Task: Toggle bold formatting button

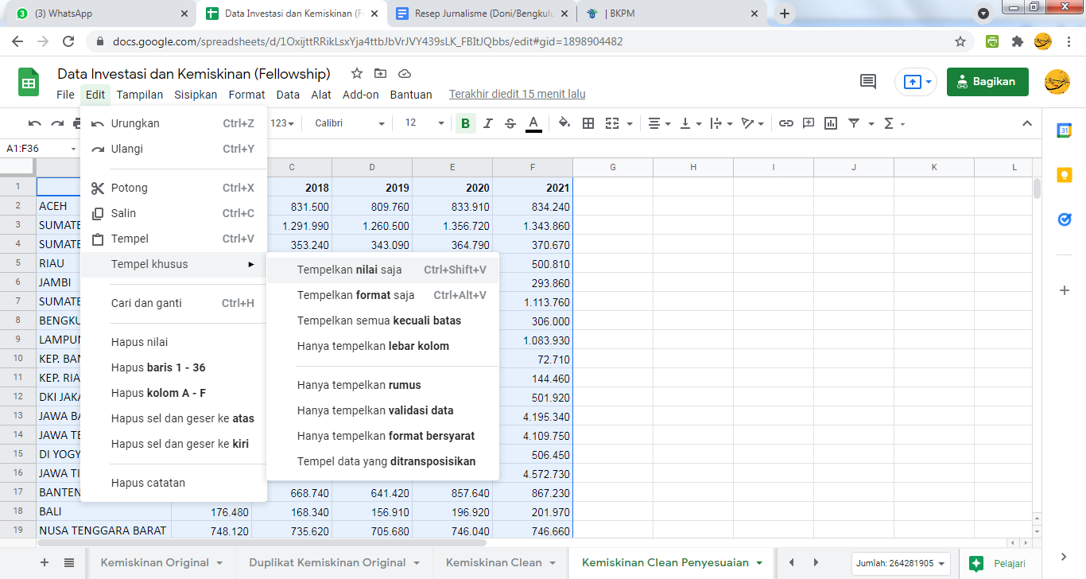Action: pos(465,123)
